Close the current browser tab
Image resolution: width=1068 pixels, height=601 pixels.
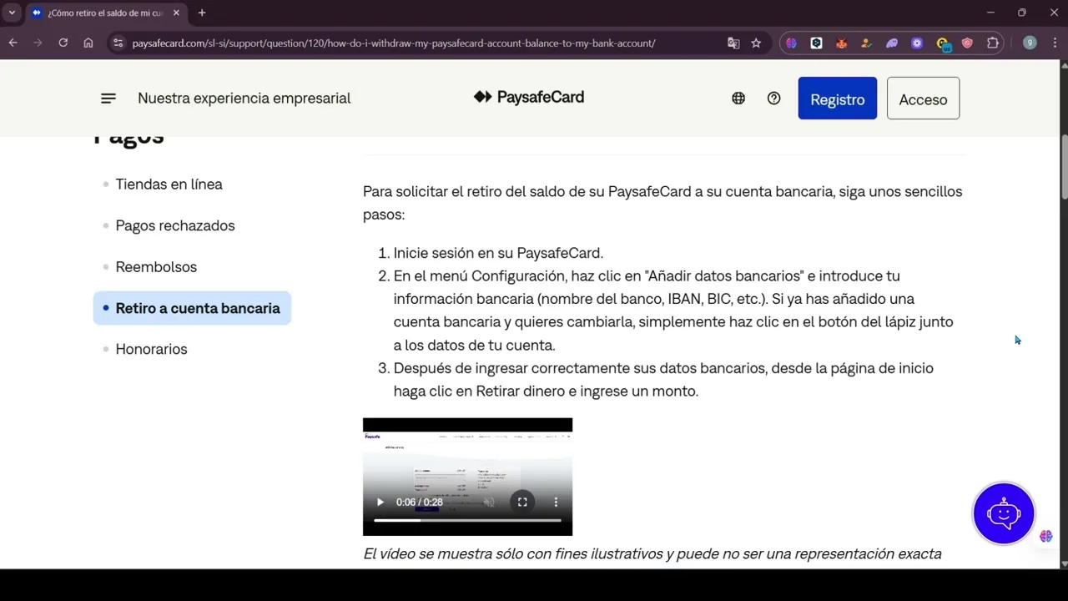coord(176,13)
